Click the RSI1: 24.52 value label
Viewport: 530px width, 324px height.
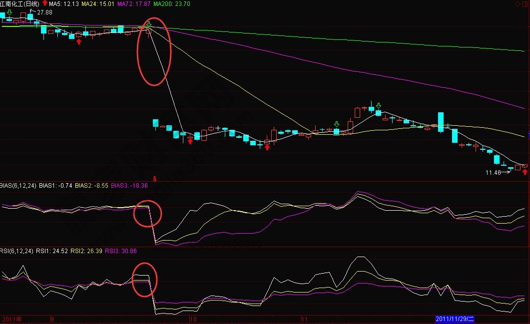click(52, 251)
